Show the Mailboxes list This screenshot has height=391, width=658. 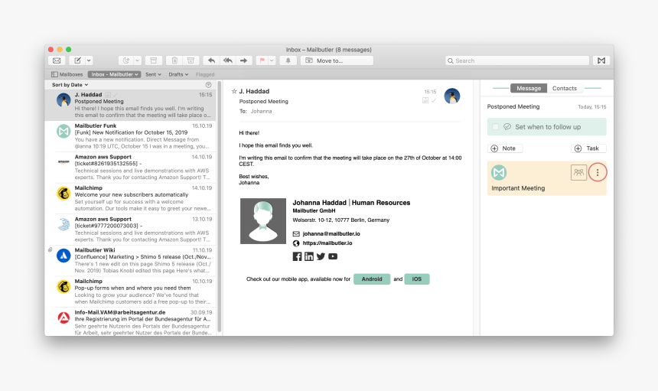[x=67, y=74]
